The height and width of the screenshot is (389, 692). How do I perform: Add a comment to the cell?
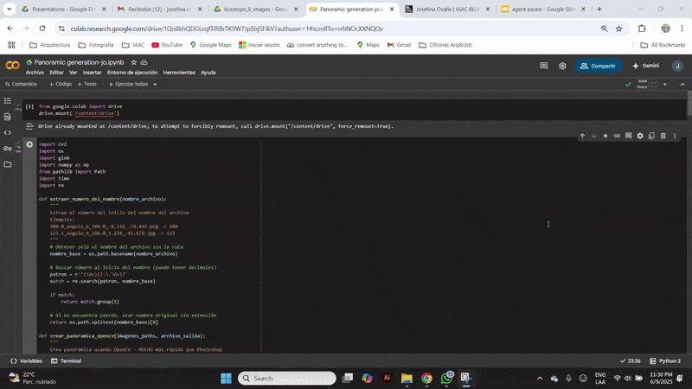coord(629,136)
